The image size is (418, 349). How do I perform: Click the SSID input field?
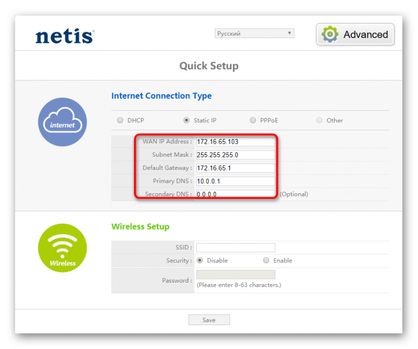[236, 248]
